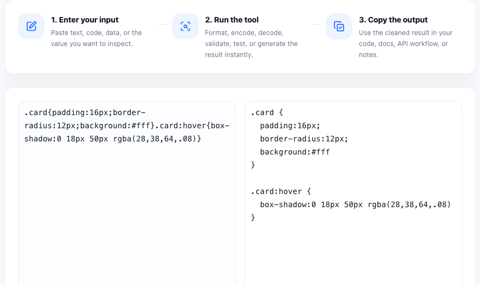Click the 'Use the cleaned result' description
Image resolution: width=480 pixels, height=285 pixels.
(x=405, y=44)
